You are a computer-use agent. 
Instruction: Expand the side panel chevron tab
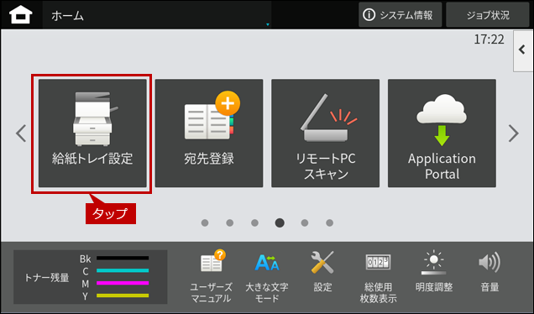(x=523, y=50)
